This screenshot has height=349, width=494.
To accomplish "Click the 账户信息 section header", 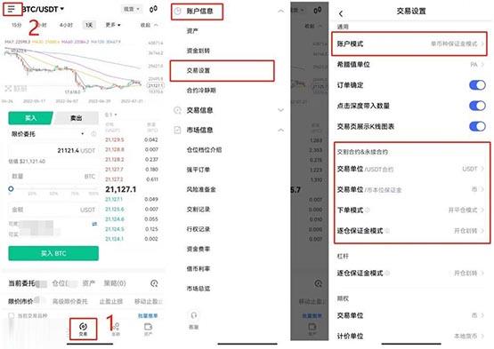I will 199,12.
